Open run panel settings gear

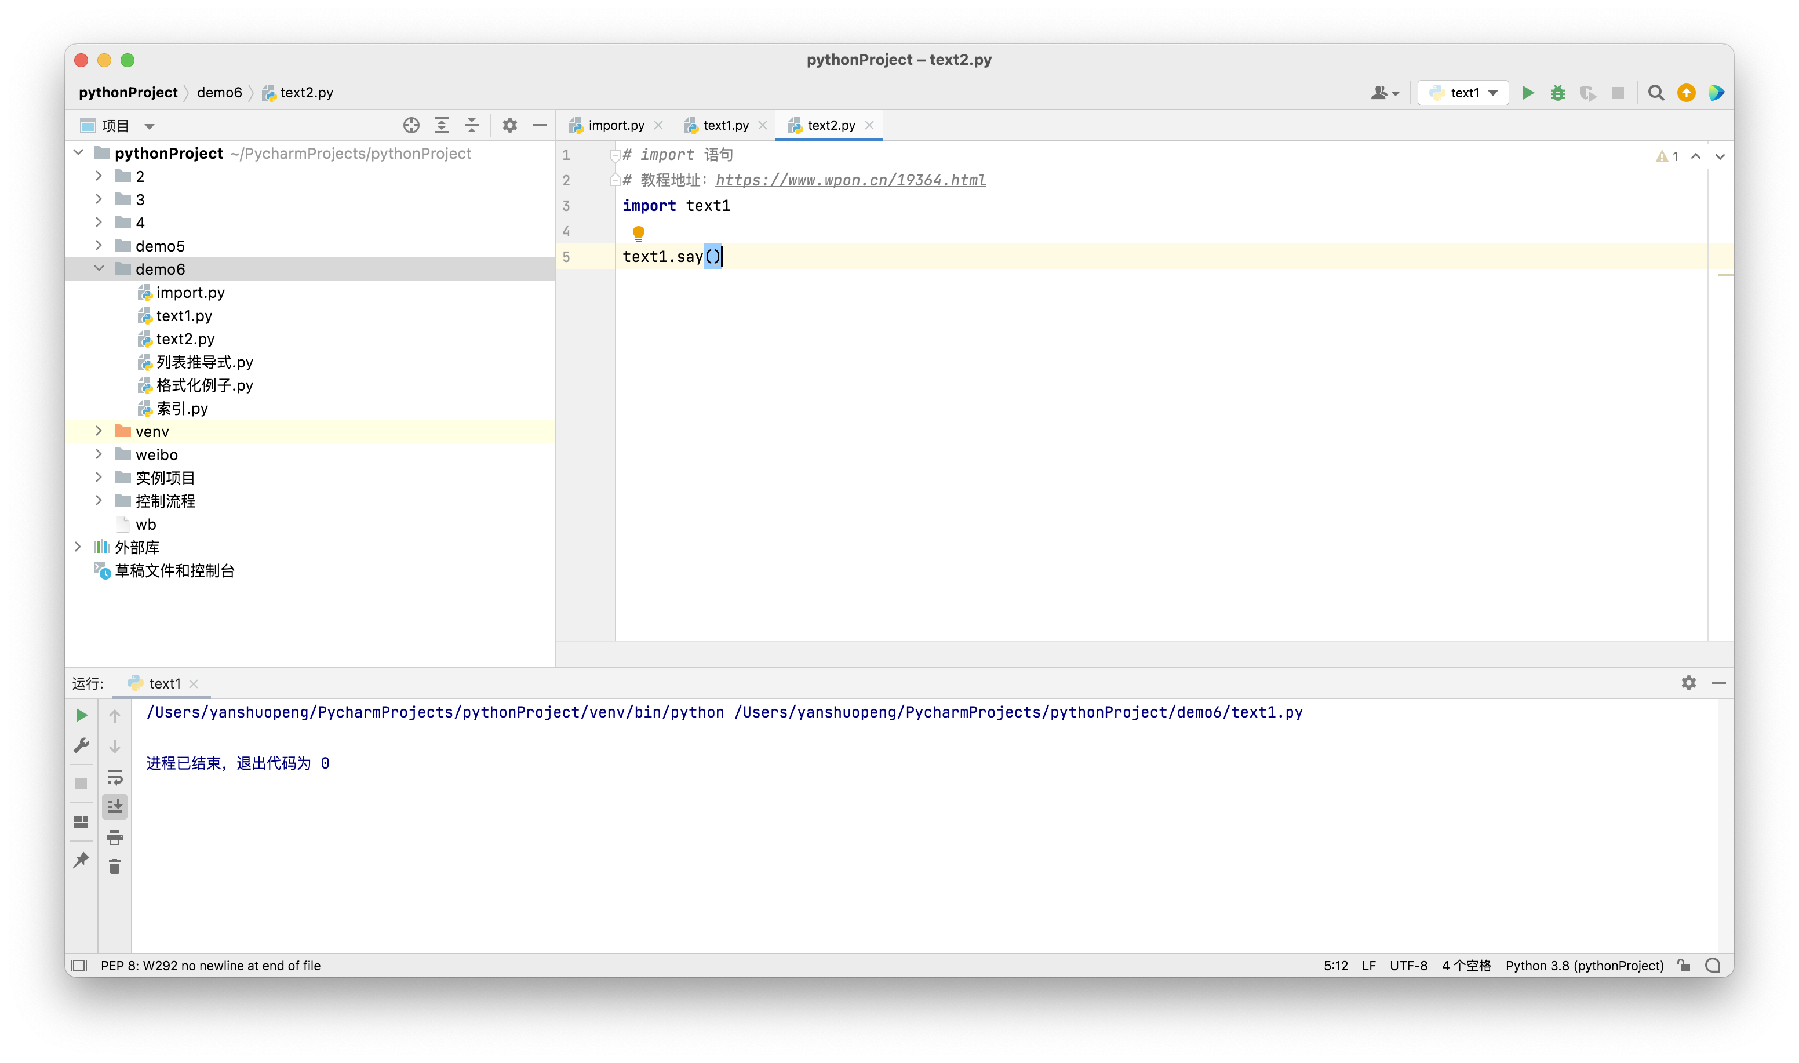(1688, 683)
